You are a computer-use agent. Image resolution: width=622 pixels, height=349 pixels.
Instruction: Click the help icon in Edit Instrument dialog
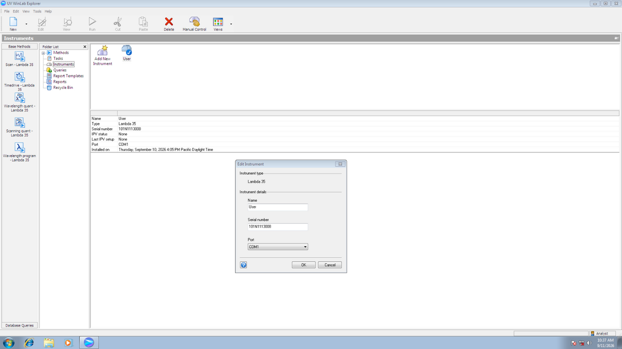coord(243,265)
